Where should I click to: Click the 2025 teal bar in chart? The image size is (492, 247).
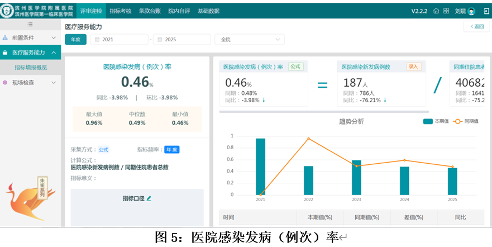(452, 180)
